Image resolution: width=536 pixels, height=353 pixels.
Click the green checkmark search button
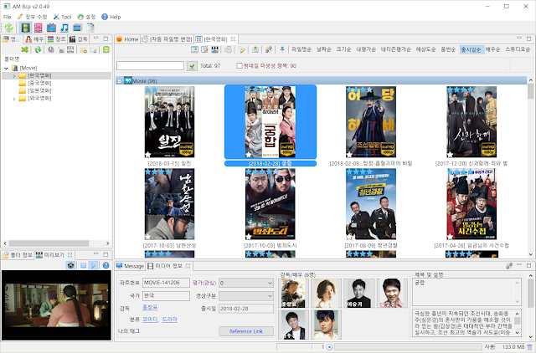tap(192, 66)
